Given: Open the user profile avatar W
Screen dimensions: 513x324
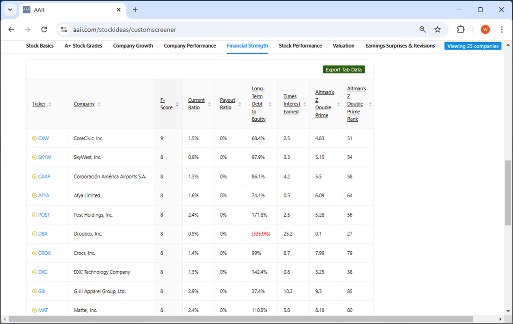Looking at the screenshot, I should click(485, 30).
